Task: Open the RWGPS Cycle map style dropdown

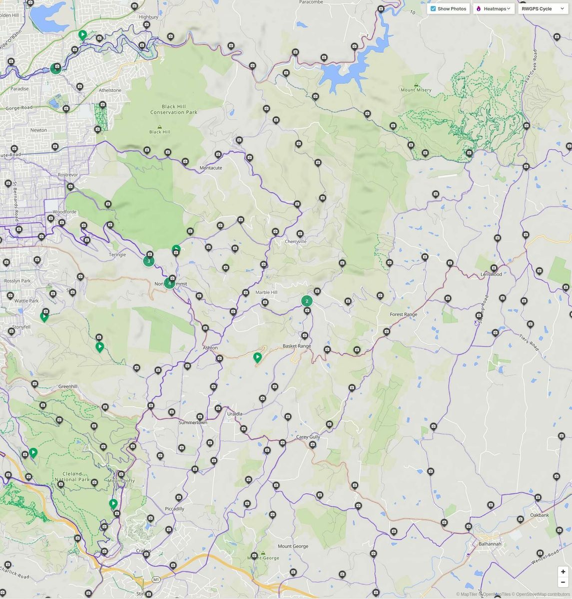Action: (542, 8)
